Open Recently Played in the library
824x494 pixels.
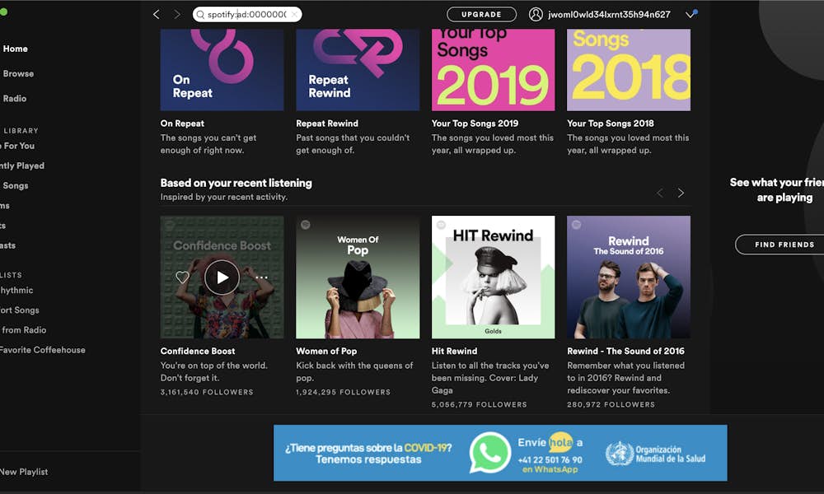coord(21,165)
